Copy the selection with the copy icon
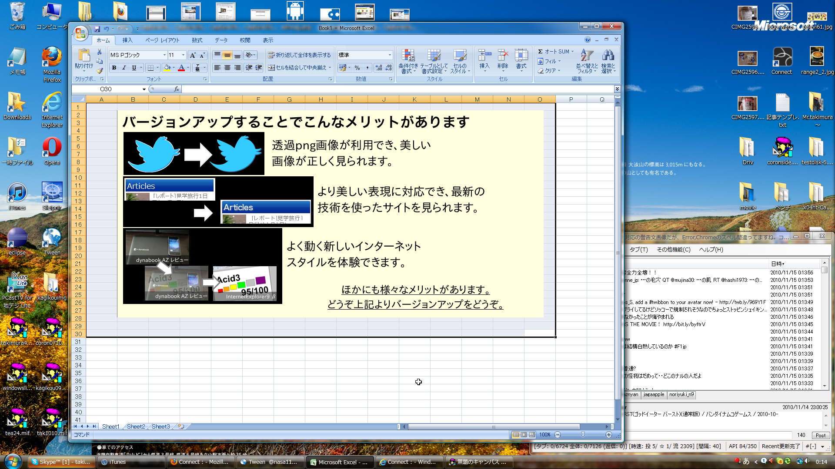 (x=100, y=61)
